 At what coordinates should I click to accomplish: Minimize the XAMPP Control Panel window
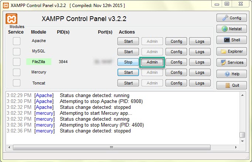(217, 4)
